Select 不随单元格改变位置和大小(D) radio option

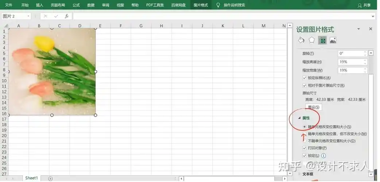tap(305, 141)
